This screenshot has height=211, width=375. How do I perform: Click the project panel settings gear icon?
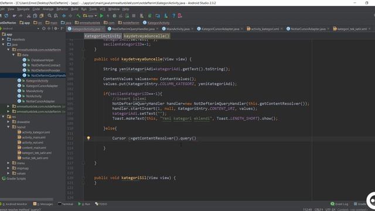coord(56,29)
